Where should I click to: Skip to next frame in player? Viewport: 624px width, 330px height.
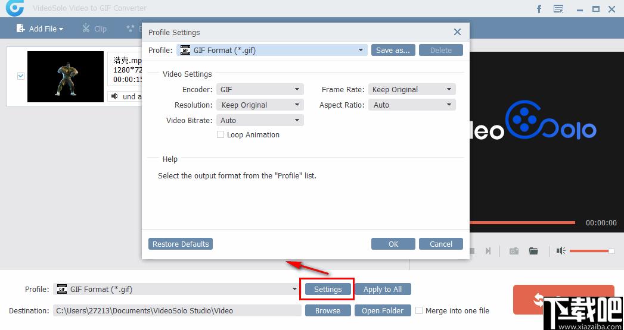point(488,251)
